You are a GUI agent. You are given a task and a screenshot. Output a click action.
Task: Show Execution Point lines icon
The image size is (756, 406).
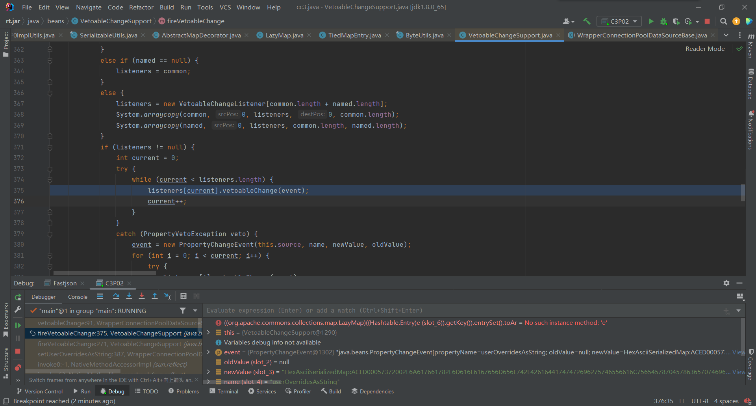point(100,296)
